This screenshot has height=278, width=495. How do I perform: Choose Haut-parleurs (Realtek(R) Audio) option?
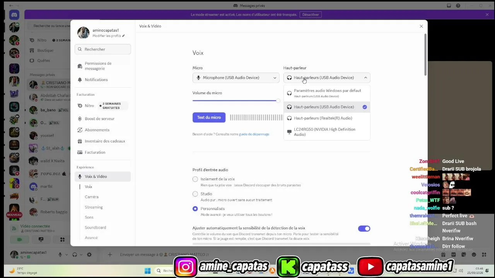point(327,118)
